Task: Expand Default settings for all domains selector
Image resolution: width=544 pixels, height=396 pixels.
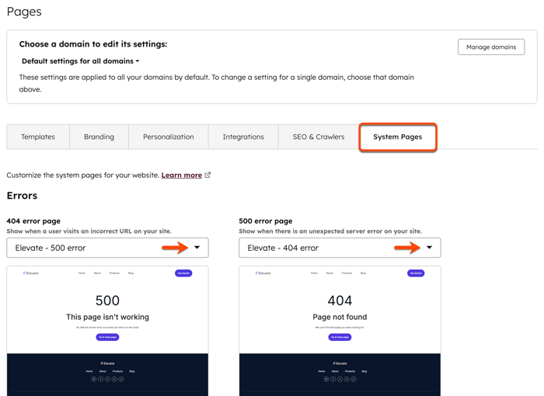Action: [81, 61]
